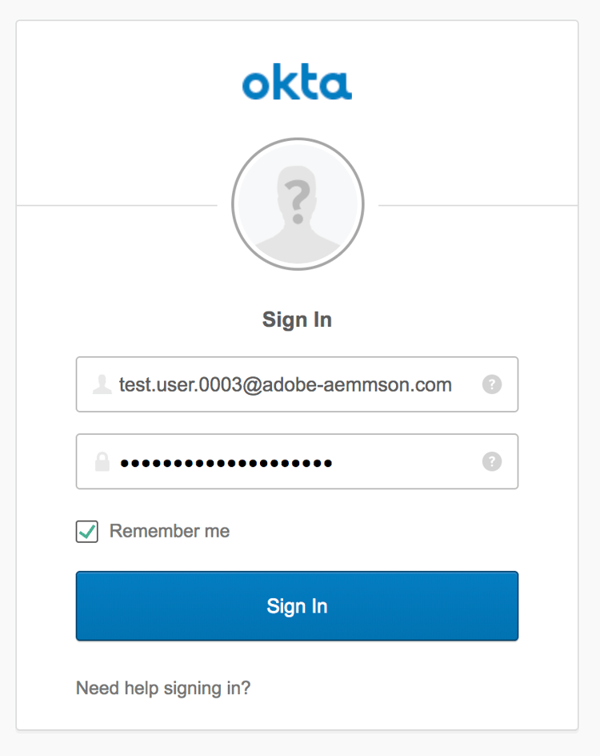Click the 'Sign In' heading text
The height and width of the screenshot is (756, 600).
(297, 320)
